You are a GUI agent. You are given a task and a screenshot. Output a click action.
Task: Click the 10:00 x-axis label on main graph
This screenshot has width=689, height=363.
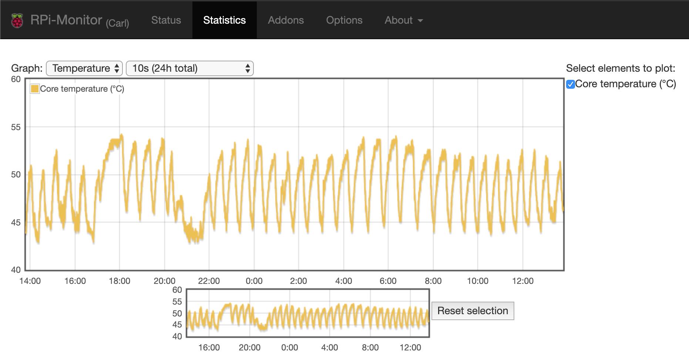pos(478,281)
